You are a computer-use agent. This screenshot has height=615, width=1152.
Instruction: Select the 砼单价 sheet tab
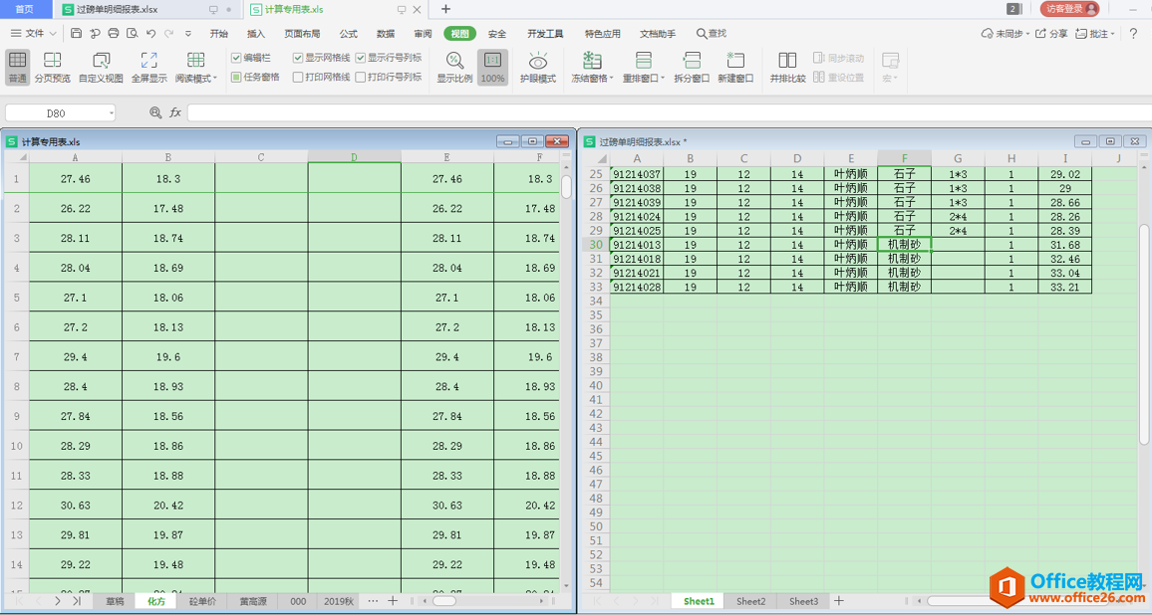click(202, 601)
